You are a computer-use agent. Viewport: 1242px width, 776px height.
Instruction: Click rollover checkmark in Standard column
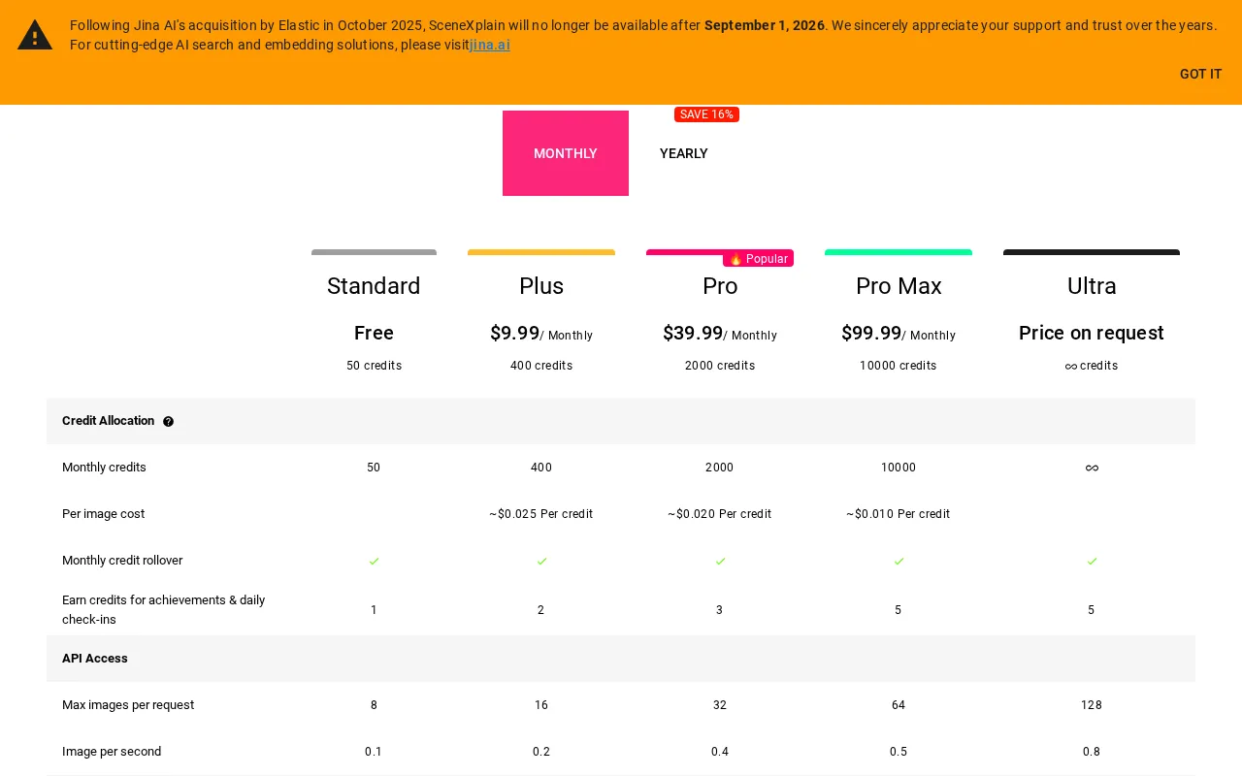(374, 562)
